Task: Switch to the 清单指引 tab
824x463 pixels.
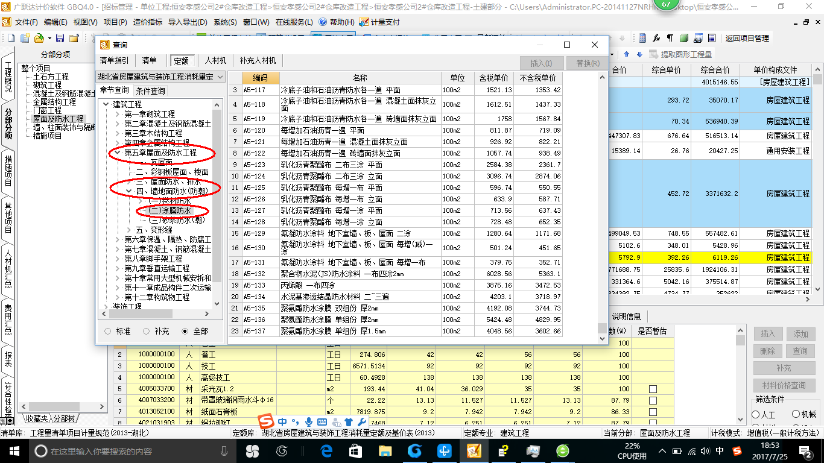Action: [x=114, y=60]
